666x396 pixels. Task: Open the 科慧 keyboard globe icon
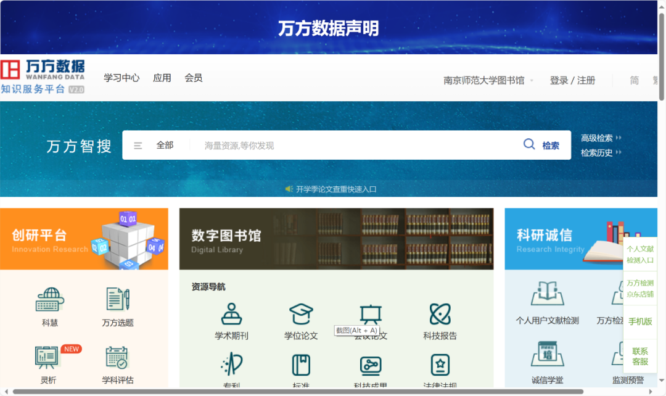(x=50, y=299)
